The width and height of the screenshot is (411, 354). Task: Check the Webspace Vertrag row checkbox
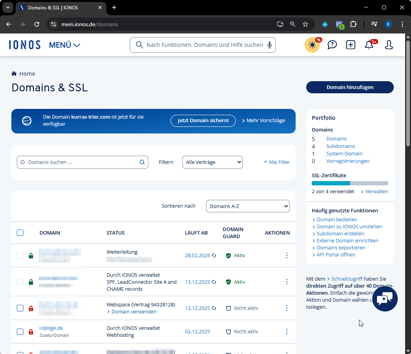[x=20, y=308]
